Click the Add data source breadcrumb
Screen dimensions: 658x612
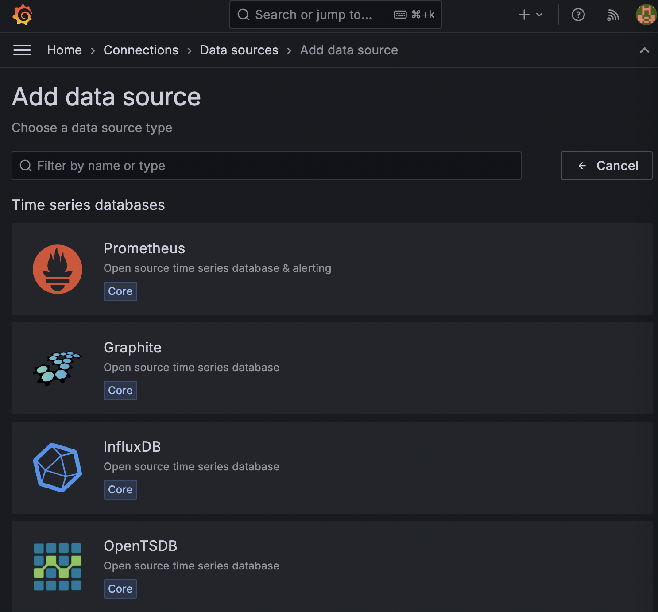(x=349, y=50)
